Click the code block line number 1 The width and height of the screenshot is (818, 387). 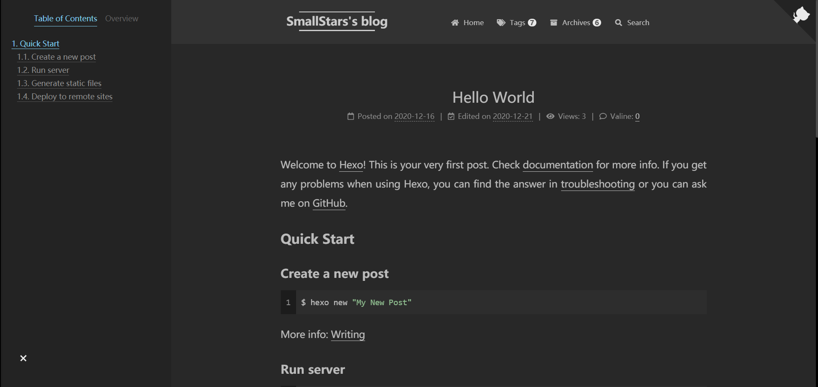[288, 303]
